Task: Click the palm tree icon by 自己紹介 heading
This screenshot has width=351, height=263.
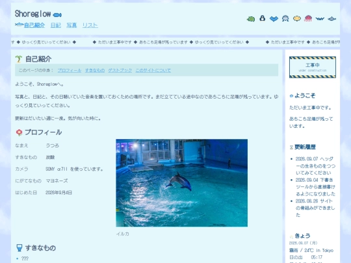Action: [x=19, y=59]
